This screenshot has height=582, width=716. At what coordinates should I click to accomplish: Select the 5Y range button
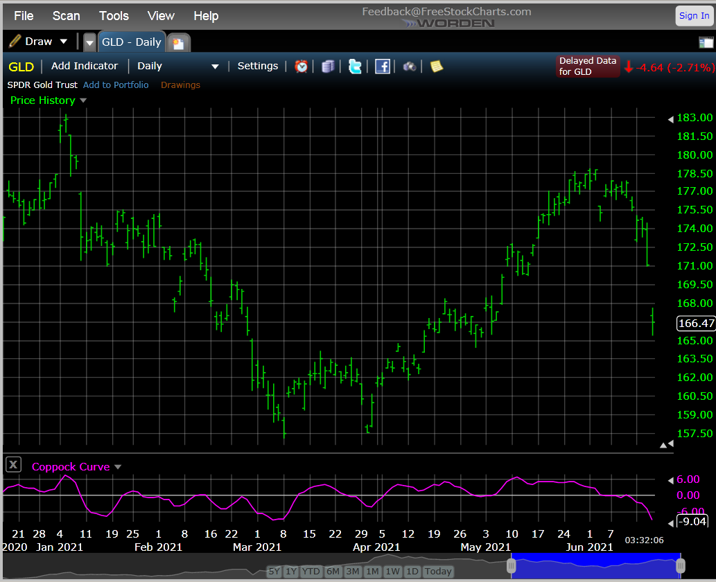pyautogui.click(x=274, y=571)
